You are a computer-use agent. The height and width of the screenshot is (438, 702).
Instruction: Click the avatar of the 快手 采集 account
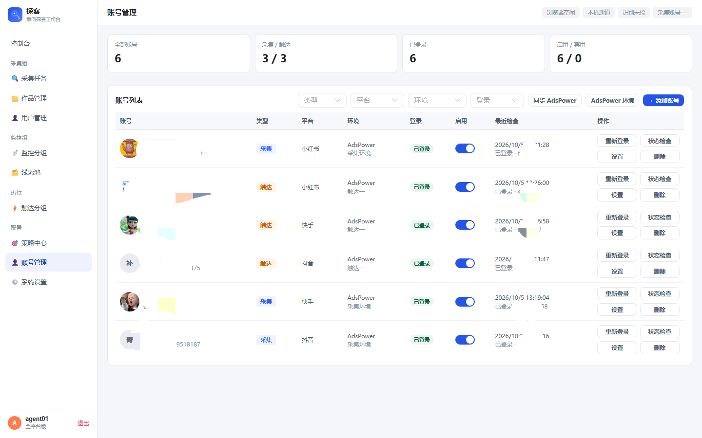coord(130,302)
